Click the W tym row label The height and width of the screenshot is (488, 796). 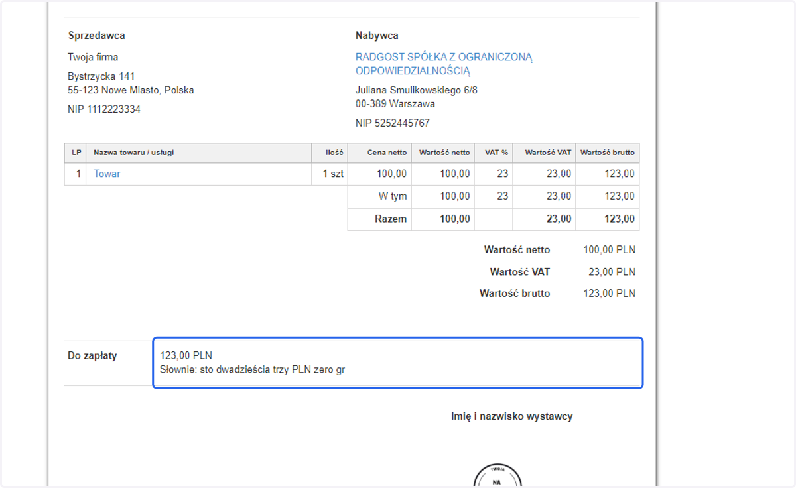click(x=393, y=196)
